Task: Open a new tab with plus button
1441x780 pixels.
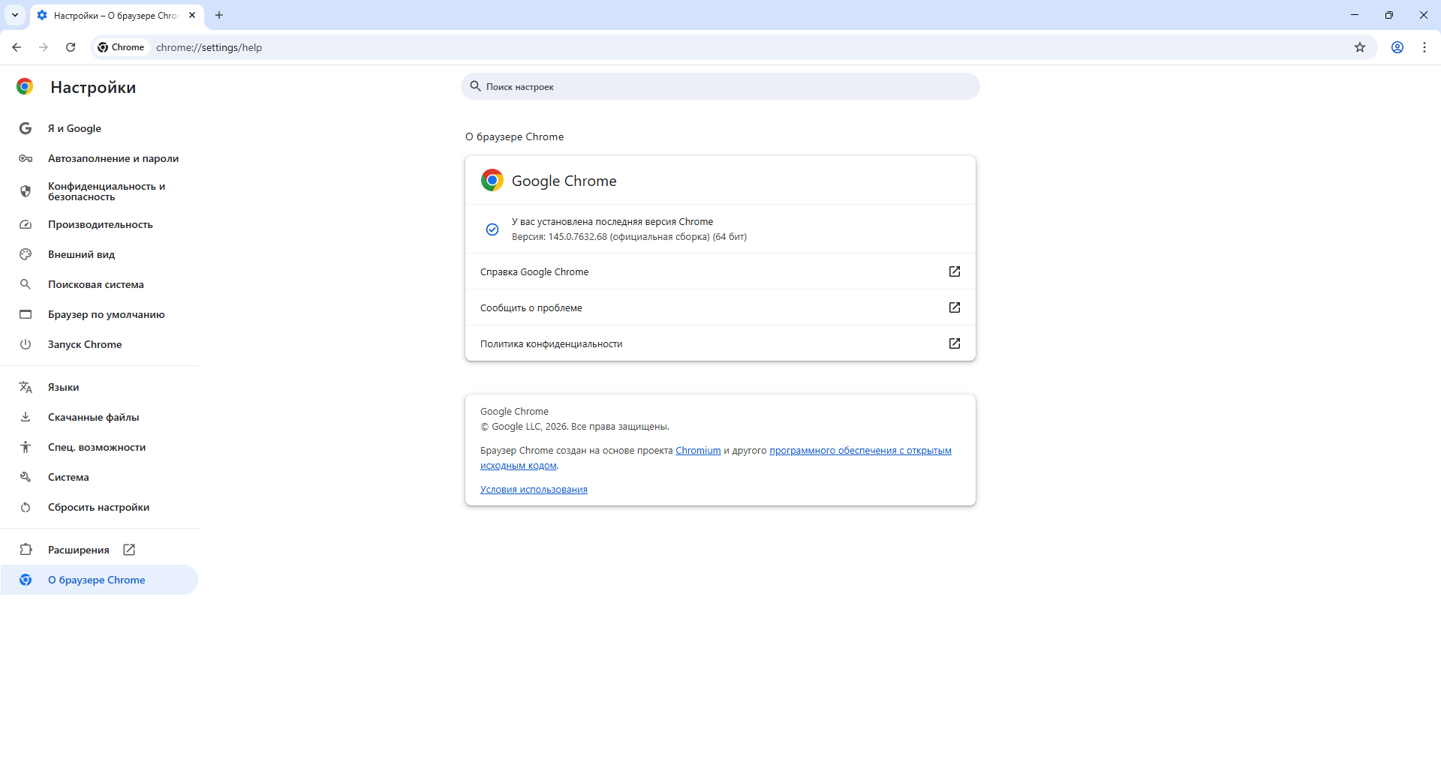Action: pyautogui.click(x=219, y=15)
